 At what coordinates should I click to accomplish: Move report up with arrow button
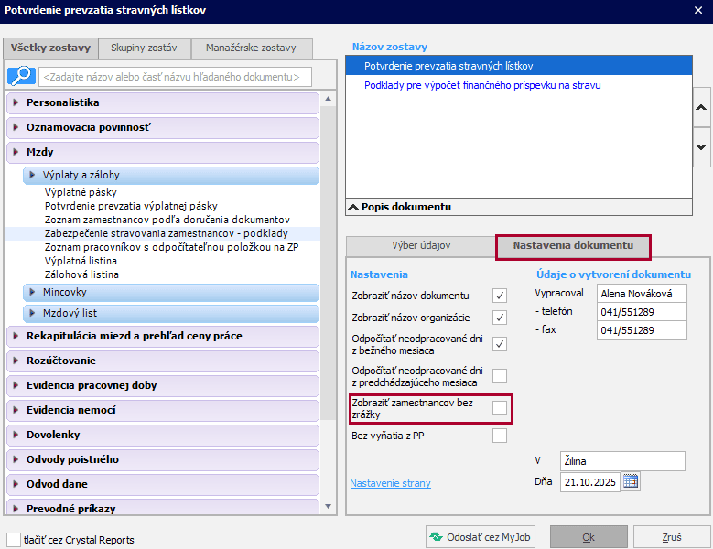click(701, 108)
